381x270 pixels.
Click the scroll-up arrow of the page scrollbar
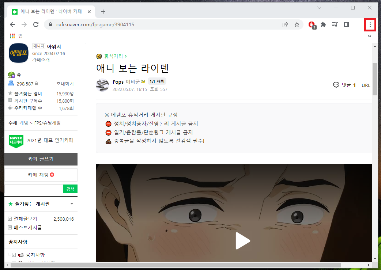pos(375,46)
